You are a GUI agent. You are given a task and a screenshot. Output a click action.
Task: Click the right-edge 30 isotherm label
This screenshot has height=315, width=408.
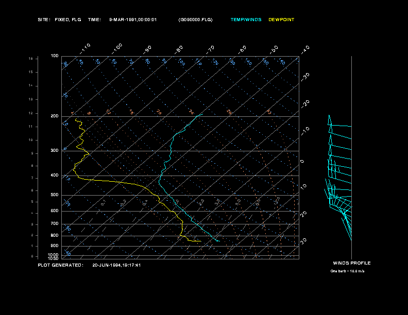(x=303, y=241)
